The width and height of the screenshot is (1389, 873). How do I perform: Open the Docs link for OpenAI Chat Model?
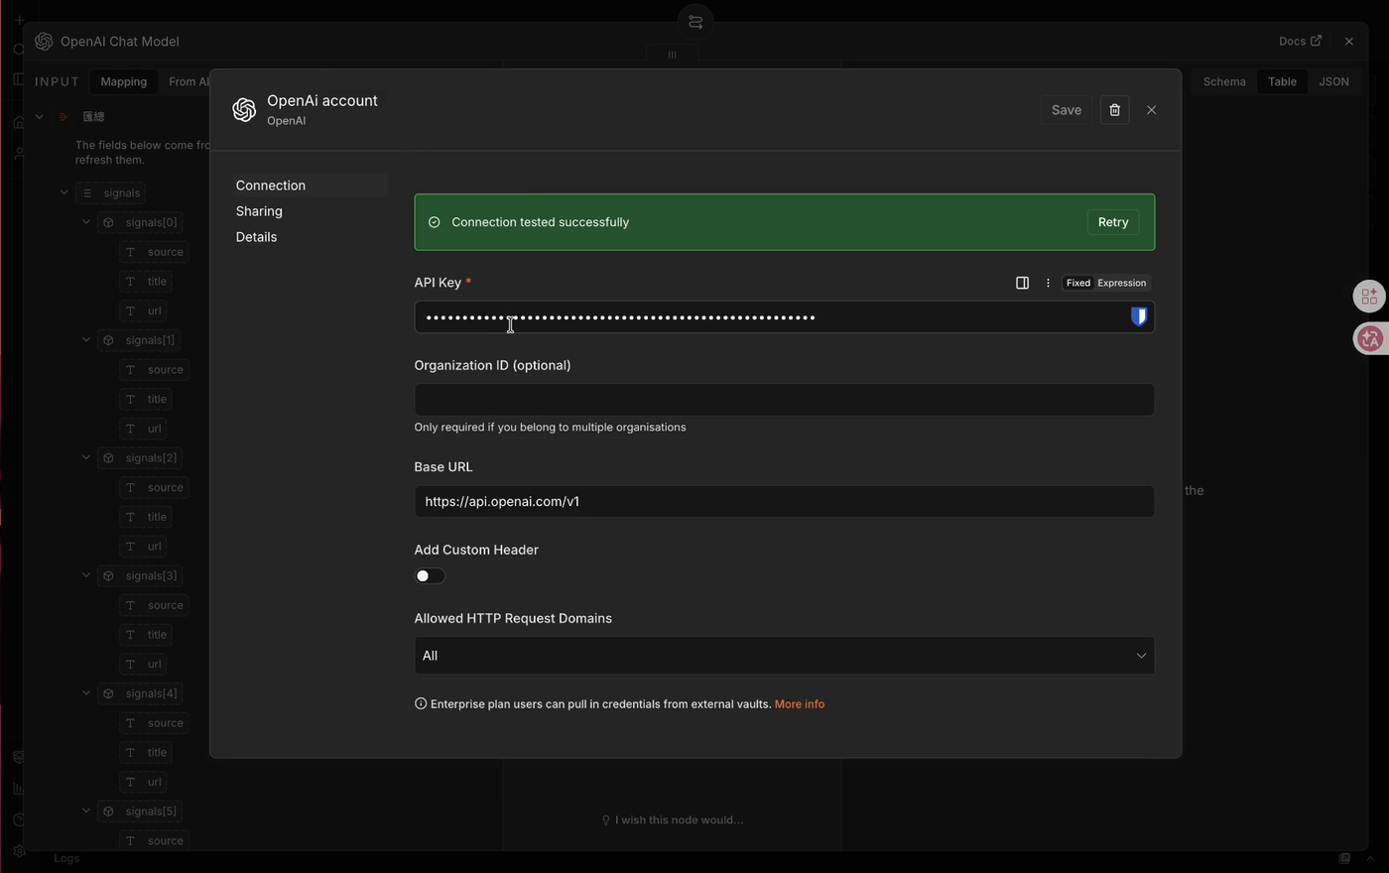point(1300,41)
